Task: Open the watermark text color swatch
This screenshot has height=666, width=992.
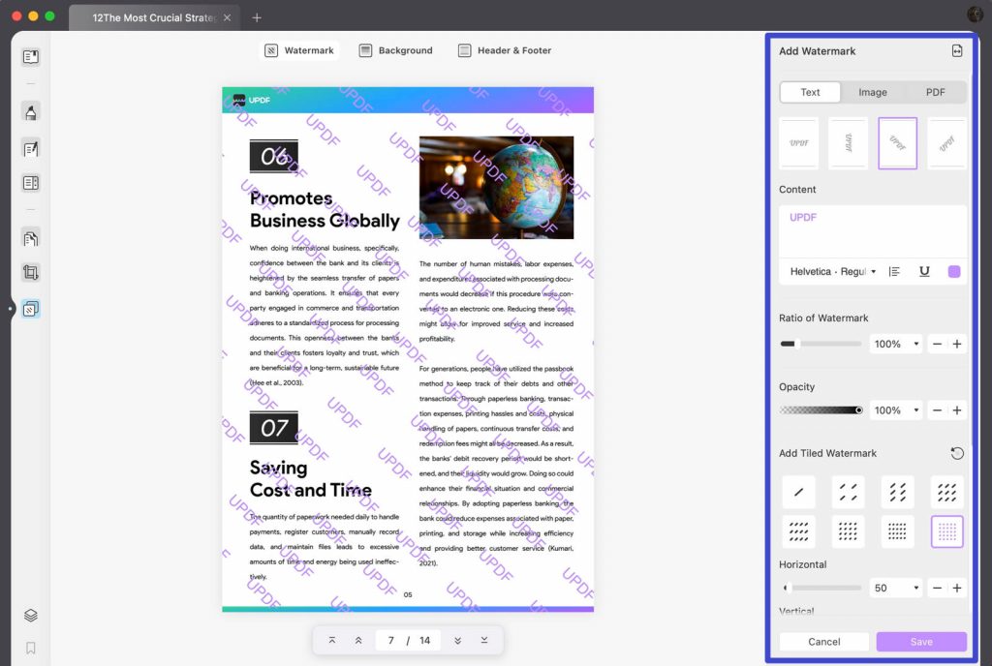Action: point(954,272)
